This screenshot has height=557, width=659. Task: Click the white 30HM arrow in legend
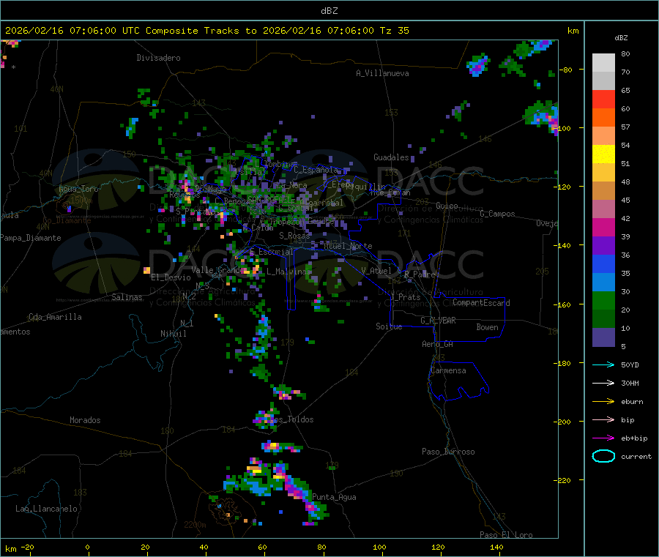click(603, 383)
